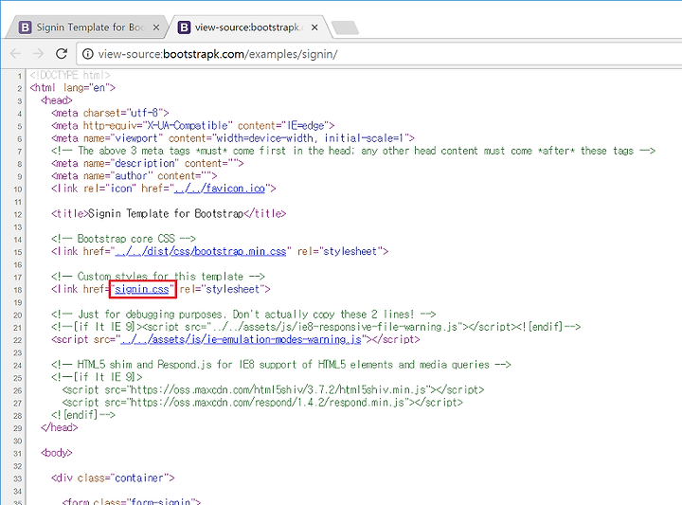Click the browser back arrow button
Screen dimensions: 682x505
pyautogui.click(x=16, y=53)
